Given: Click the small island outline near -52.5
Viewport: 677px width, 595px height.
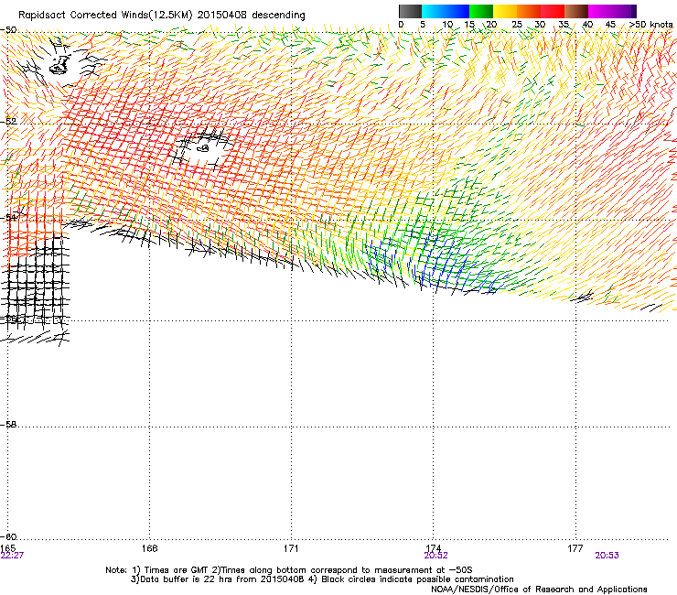Looking at the screenshot, I should click(x=202, y=148).
